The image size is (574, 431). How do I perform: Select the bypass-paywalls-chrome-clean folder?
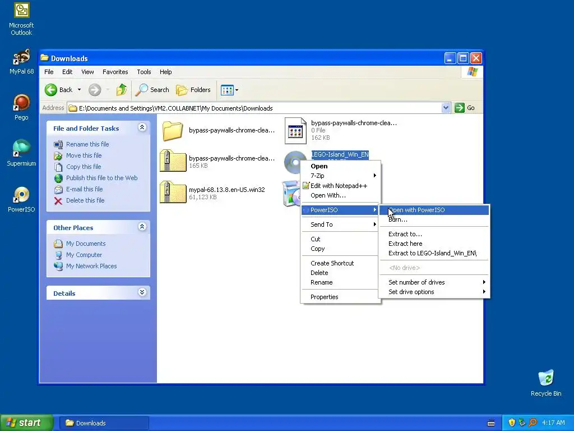(x=218, y=130)
